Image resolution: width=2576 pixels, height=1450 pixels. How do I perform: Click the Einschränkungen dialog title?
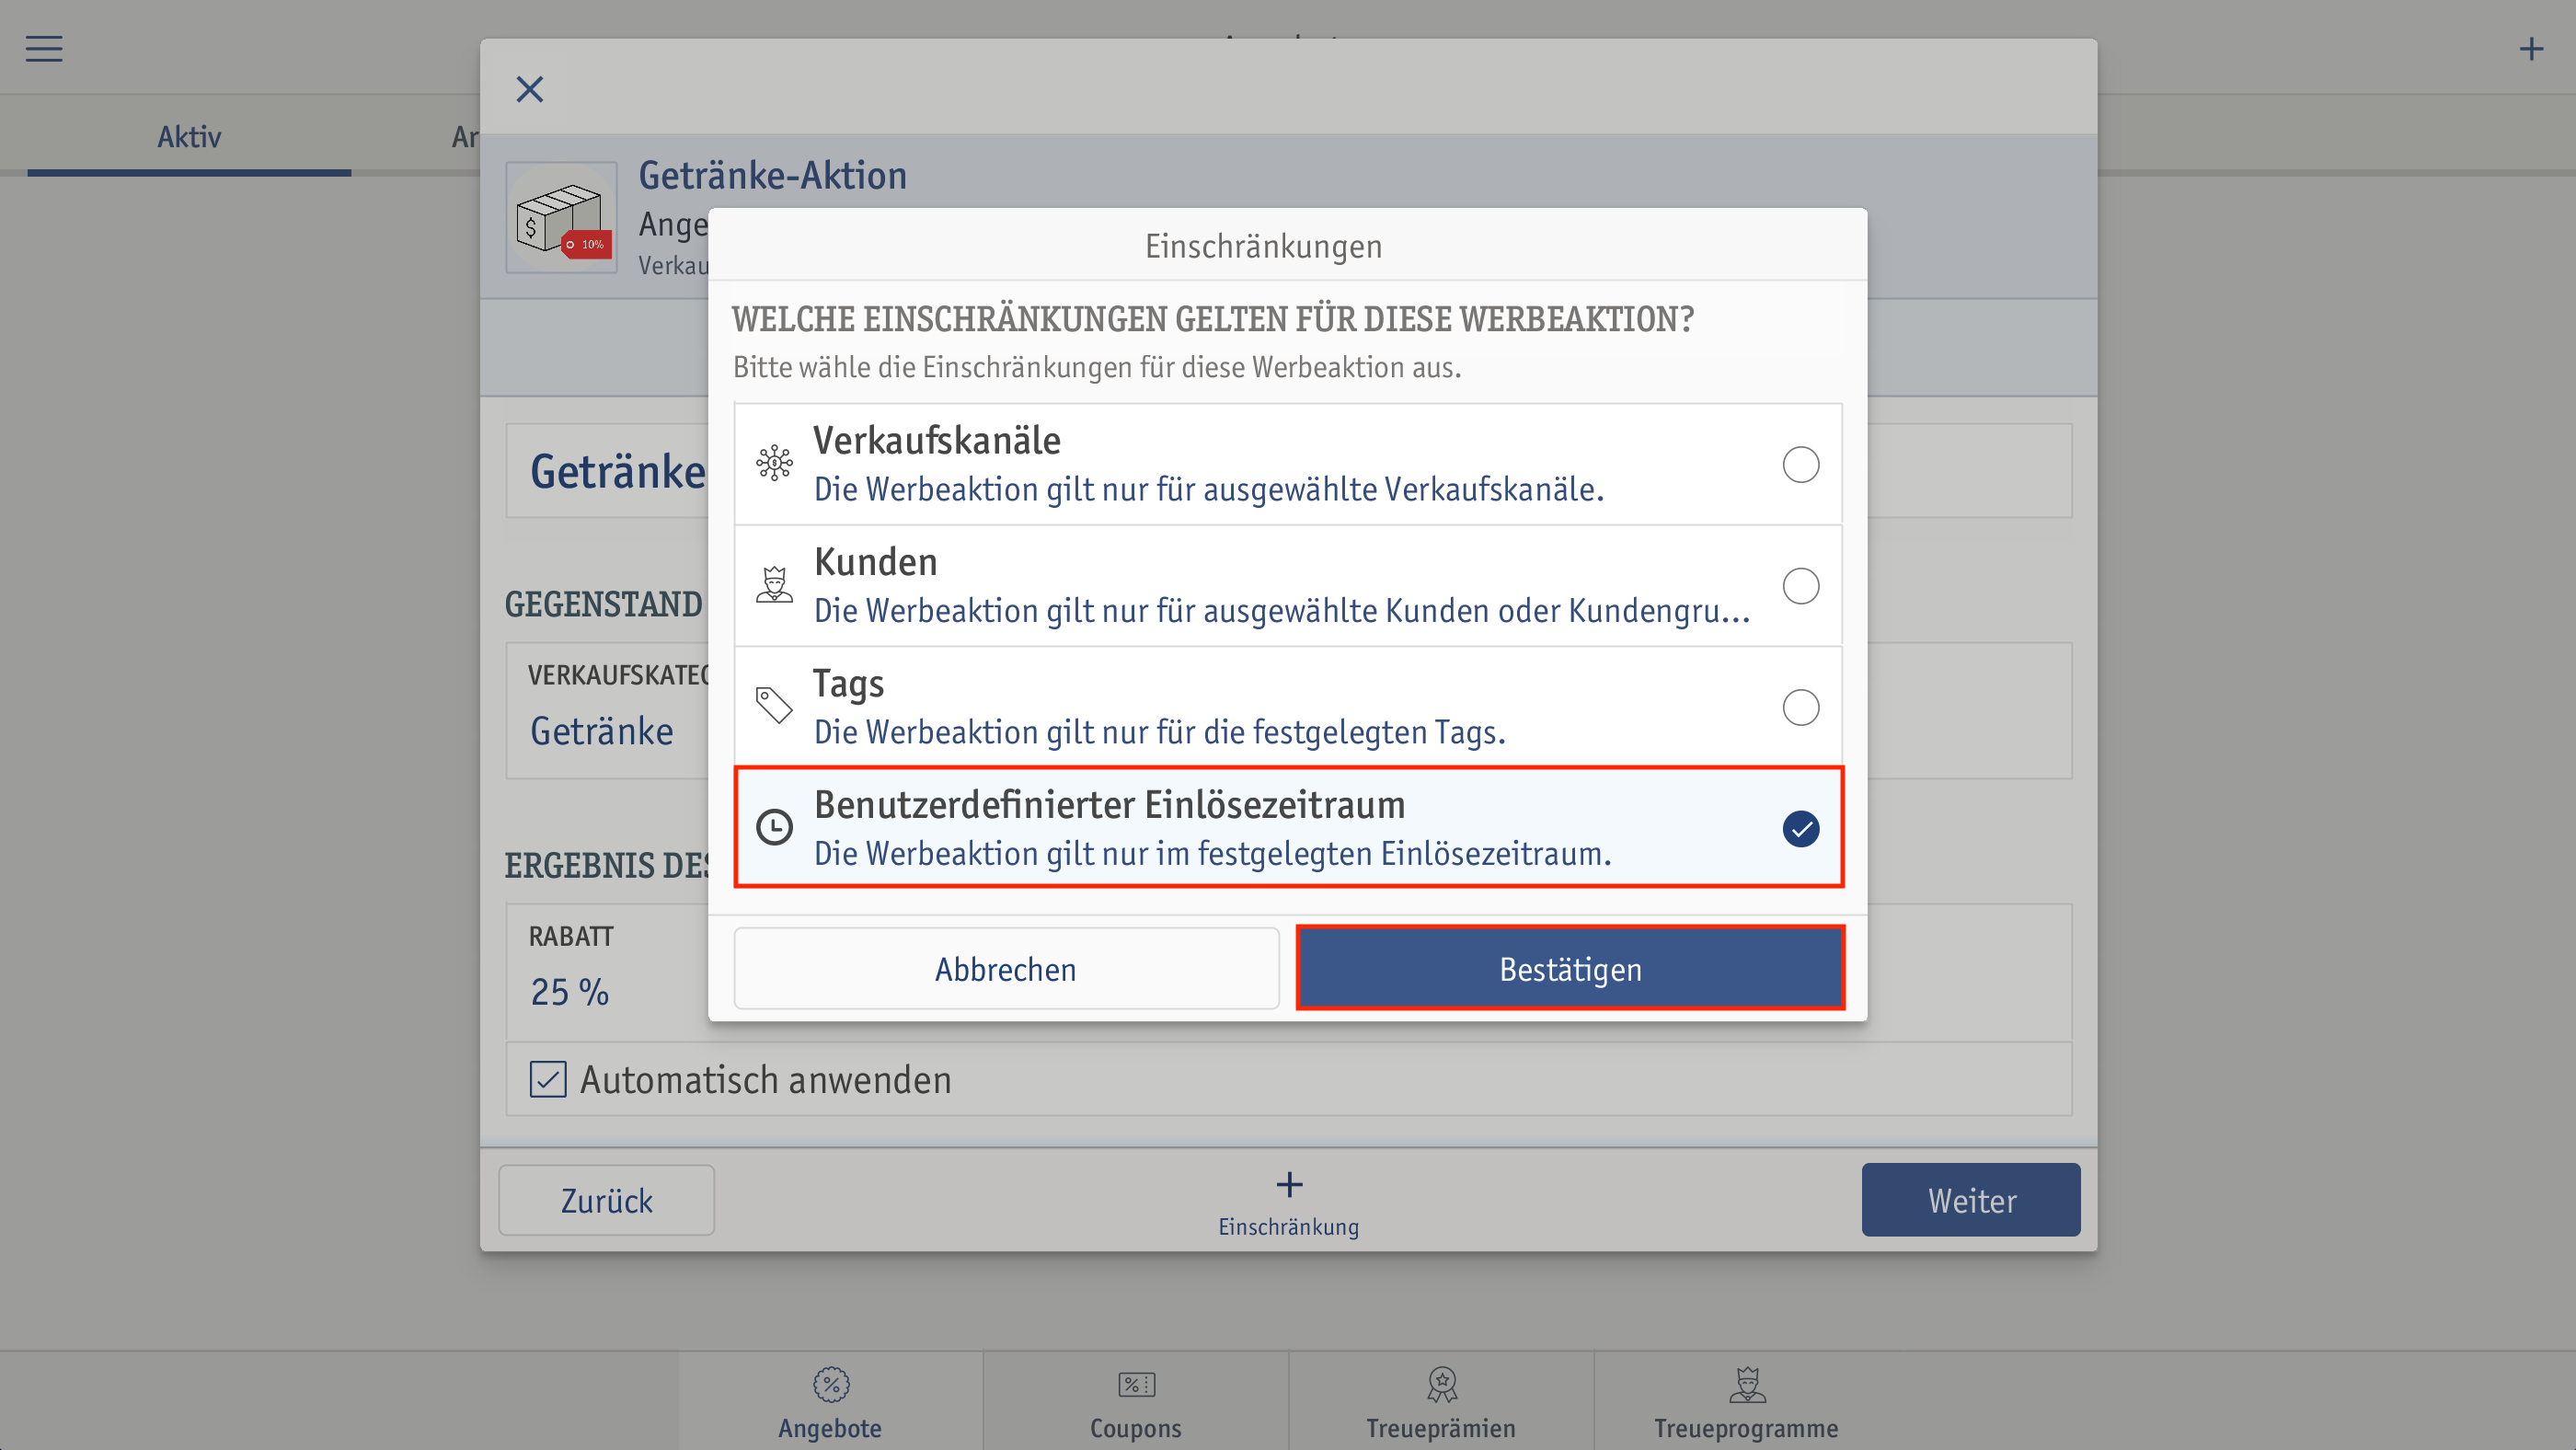[1263, 246]
